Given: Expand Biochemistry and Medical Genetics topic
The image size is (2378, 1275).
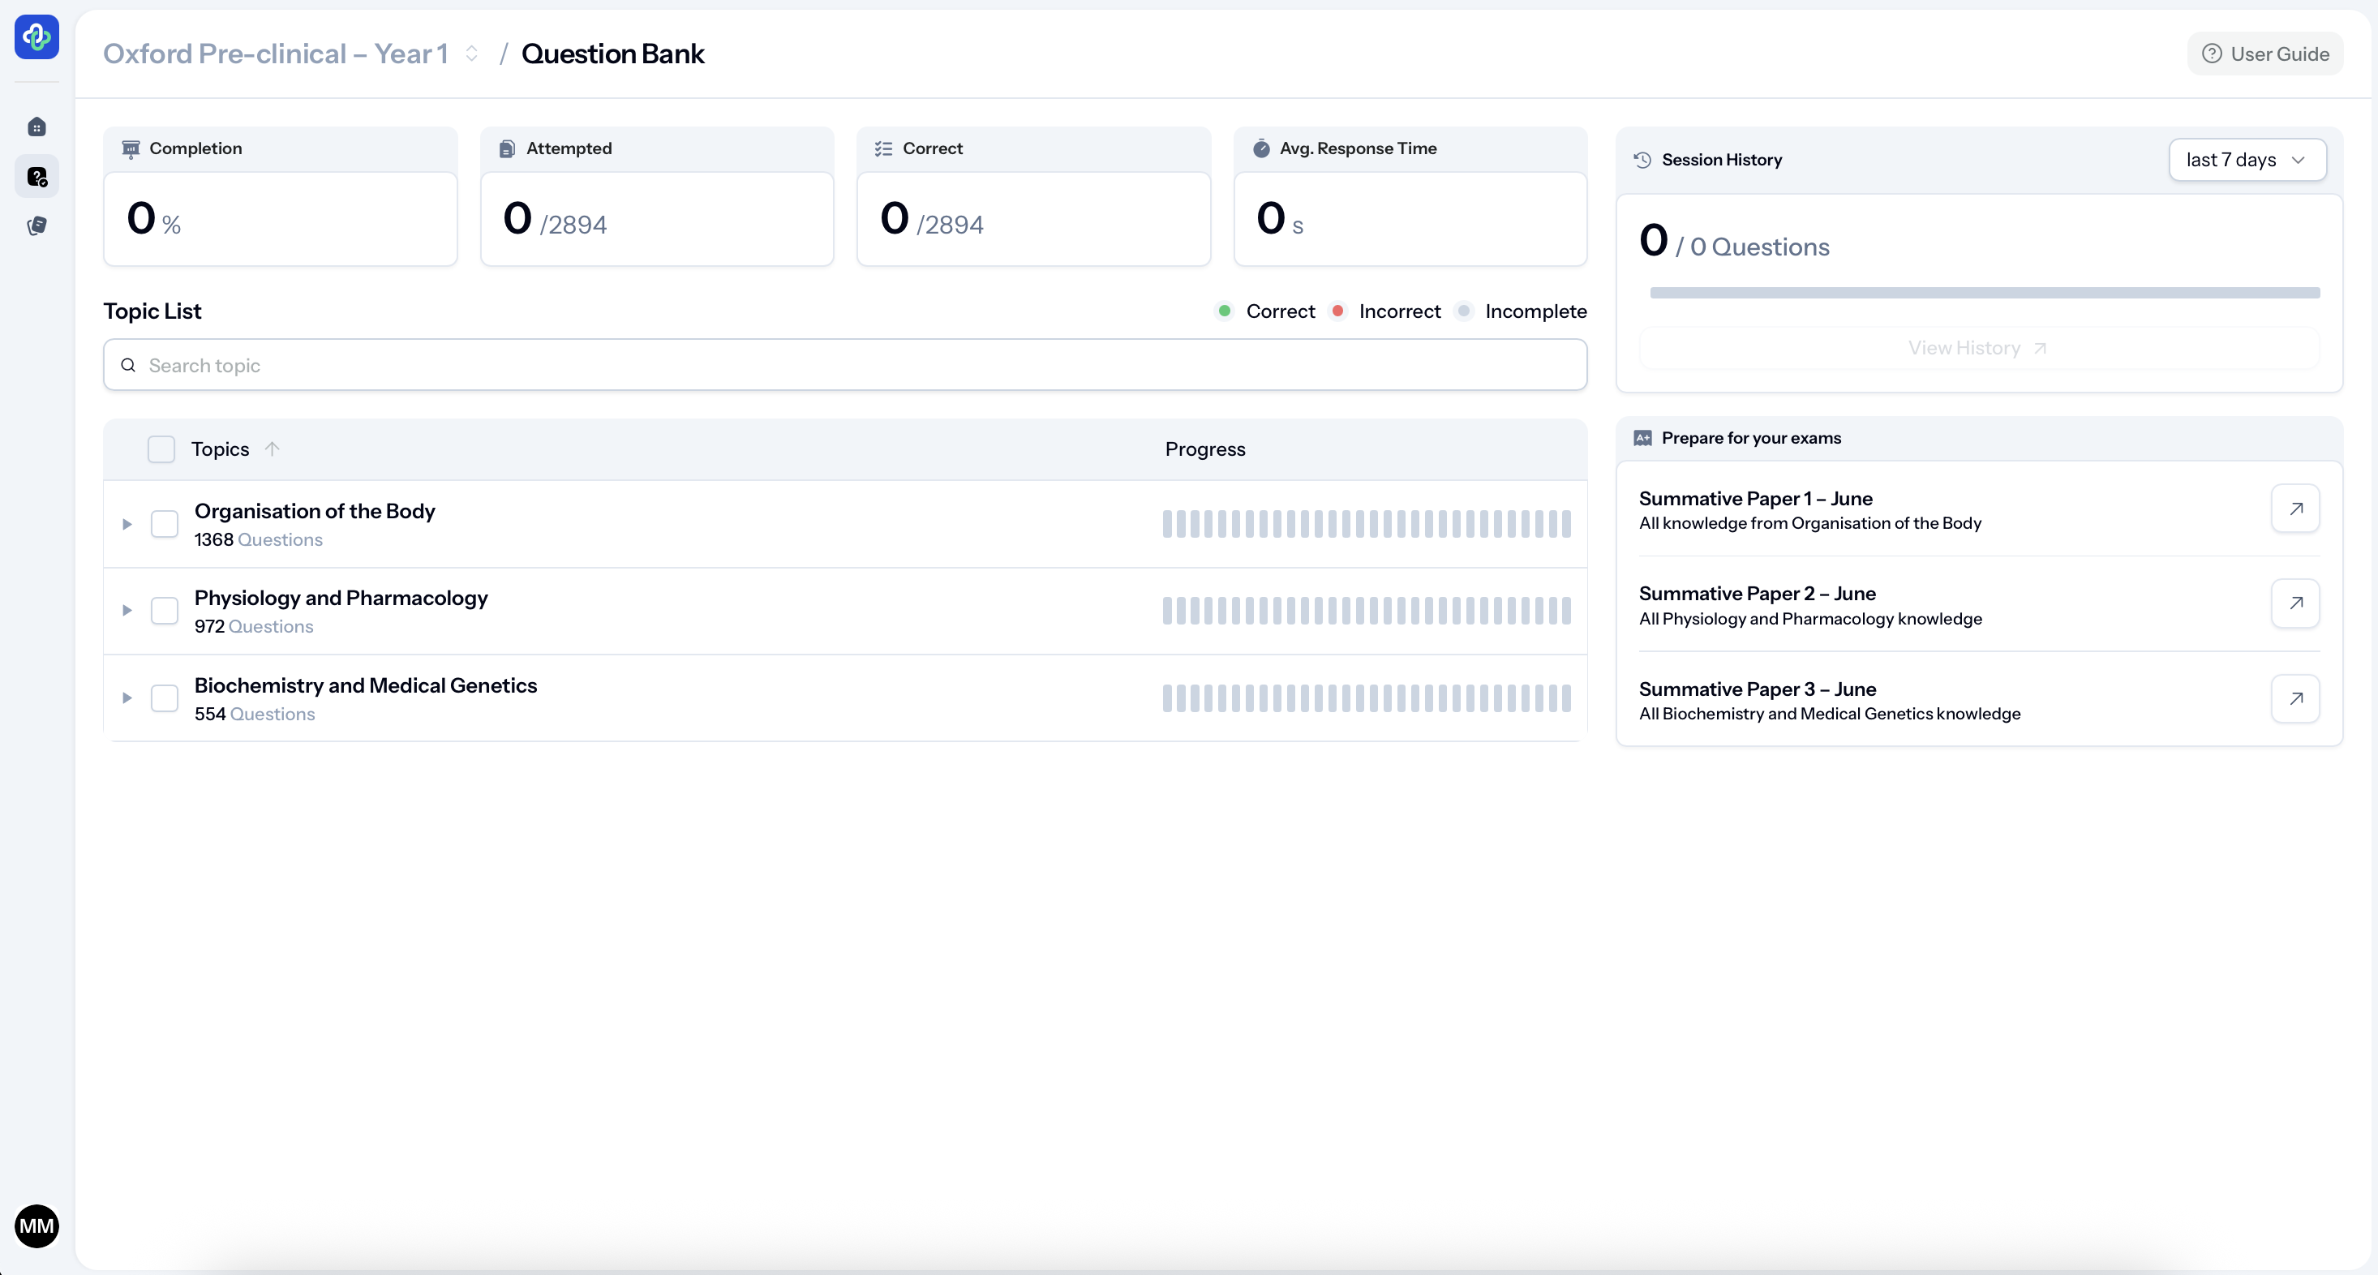Looking at the screenshot, I should pyautogui.click(x=127, y=698).
